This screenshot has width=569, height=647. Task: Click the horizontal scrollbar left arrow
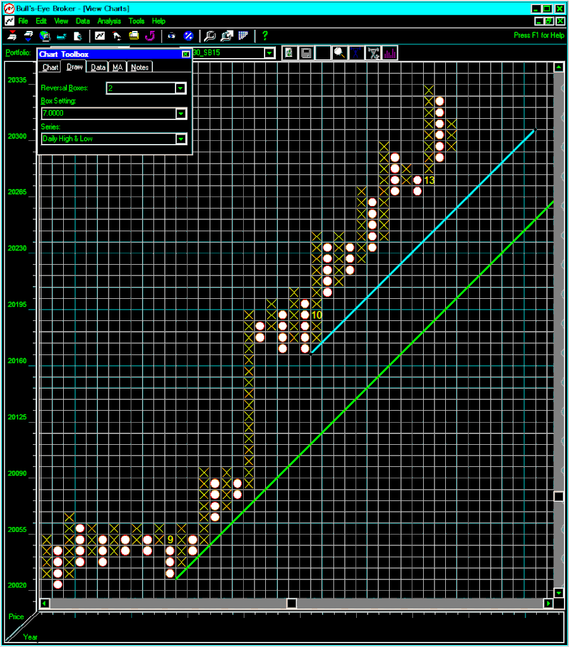point(45,603)
